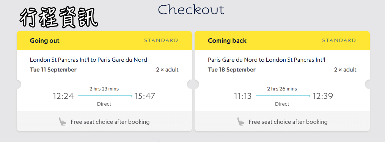Click the STANDARD label on Going out
The width and height of the screenshot is (385, 142).
click(x=161, y=41)
